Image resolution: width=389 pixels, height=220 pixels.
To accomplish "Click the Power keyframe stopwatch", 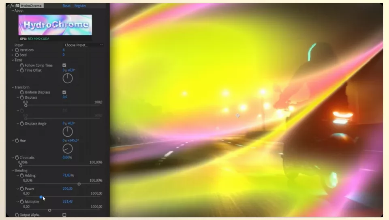I will (22, 189).
